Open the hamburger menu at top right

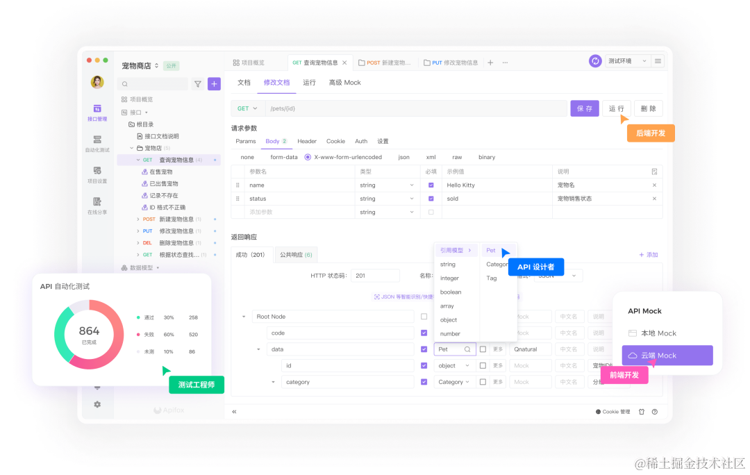pyautogui.click(x=658, y=61)
